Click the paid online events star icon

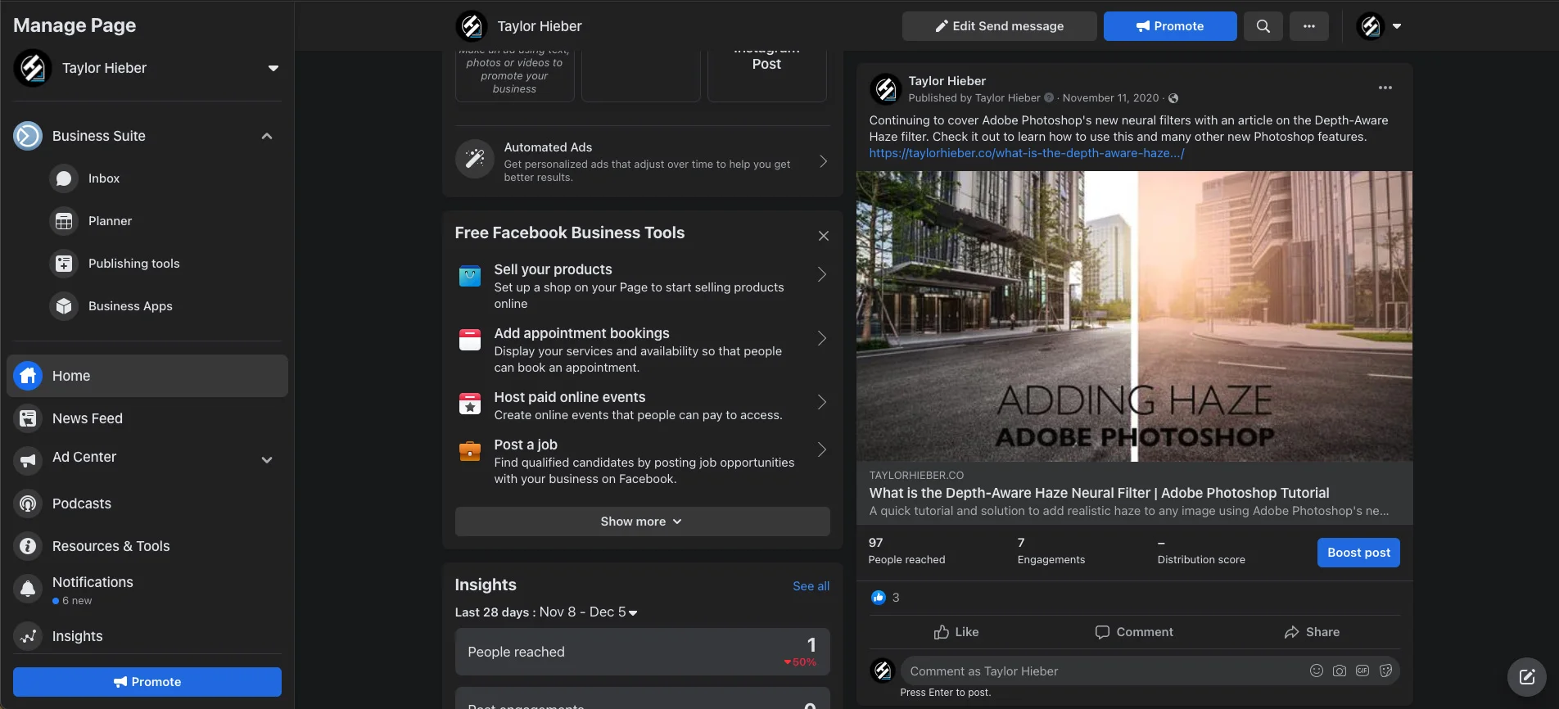[x=470, y=404]
